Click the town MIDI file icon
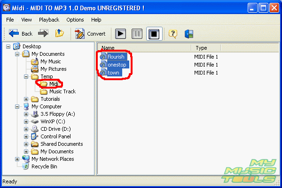 (103, 73)
